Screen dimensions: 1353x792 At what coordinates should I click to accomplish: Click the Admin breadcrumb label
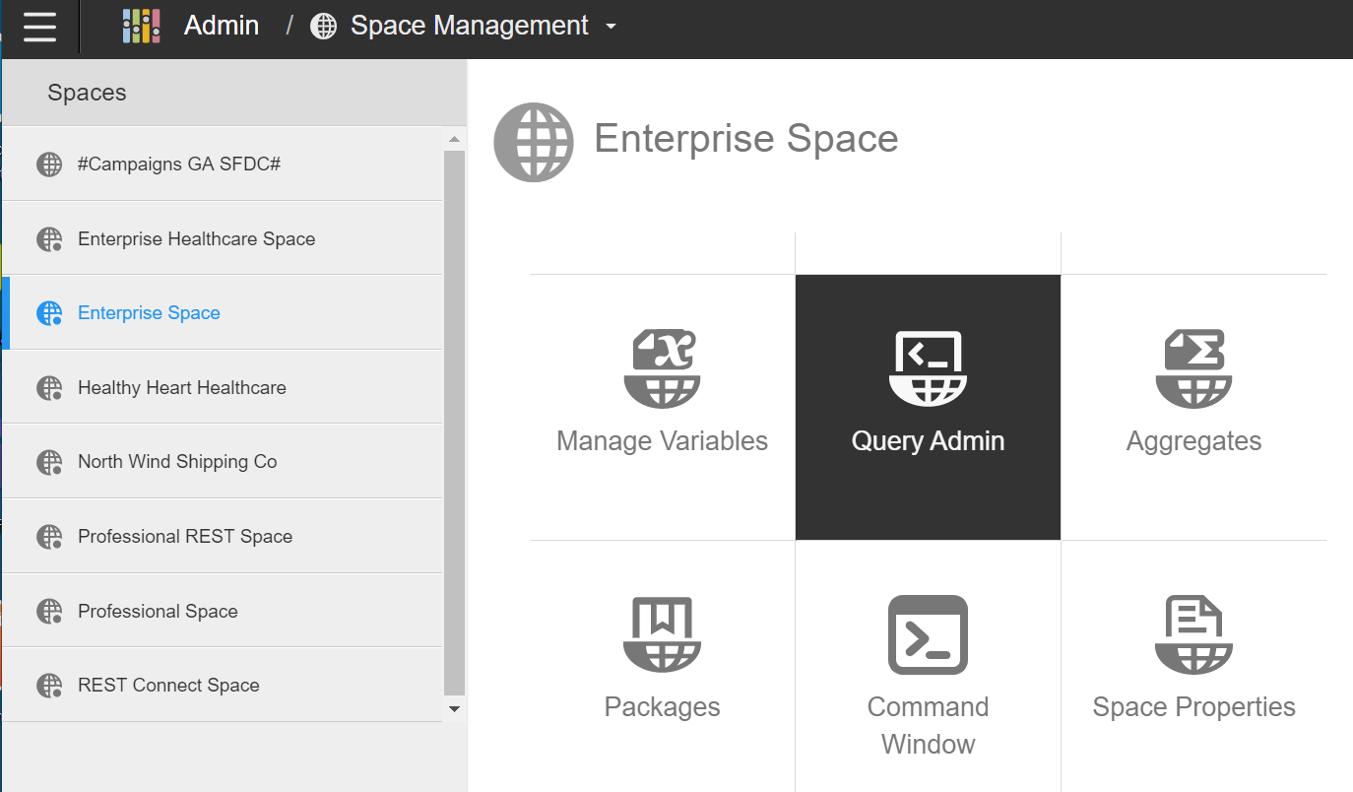[x=222, y=26]
